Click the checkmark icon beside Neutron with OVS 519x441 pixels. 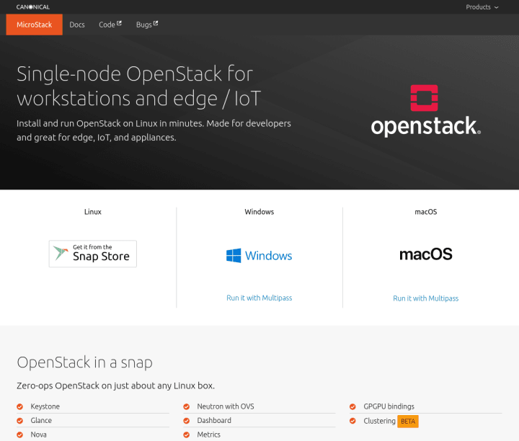(x=187, y=406)
